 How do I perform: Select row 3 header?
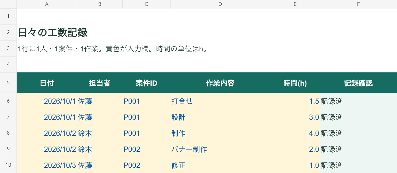point(8,48)
